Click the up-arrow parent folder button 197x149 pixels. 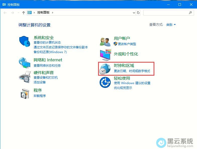(24, 13)
